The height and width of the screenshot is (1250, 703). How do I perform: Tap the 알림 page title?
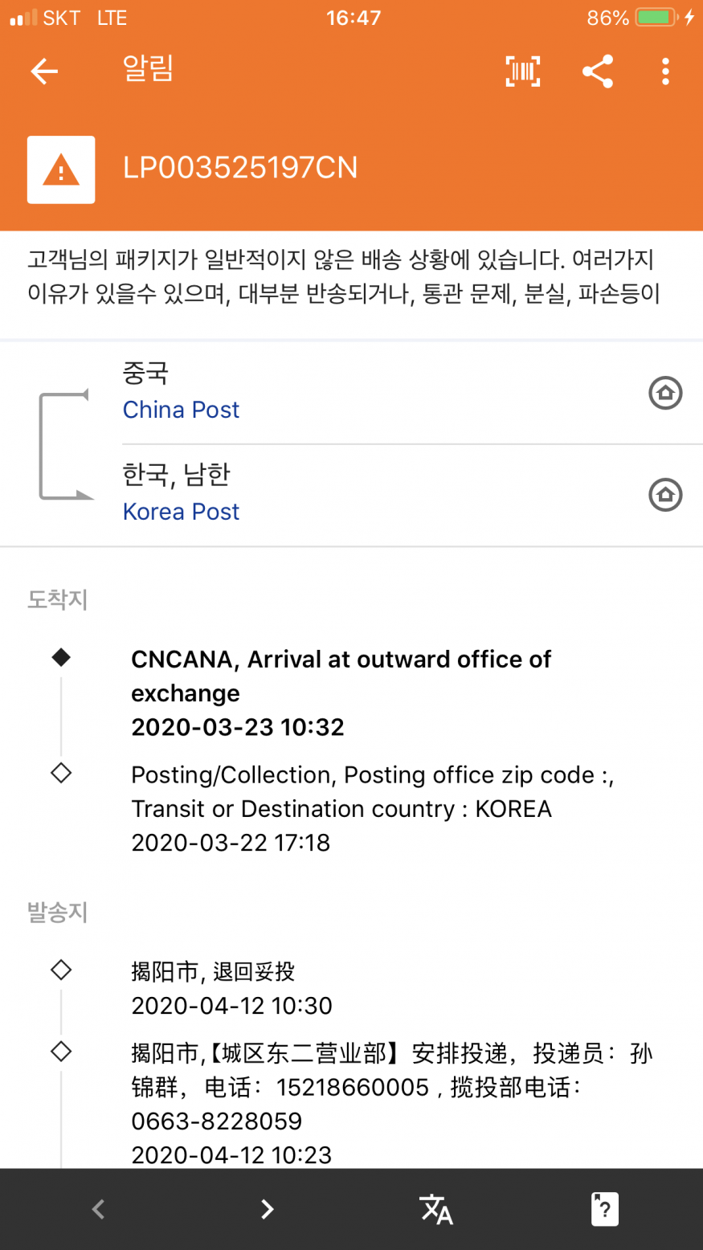[148, 70]
